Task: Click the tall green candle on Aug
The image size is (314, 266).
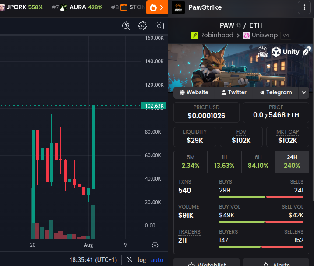Action: click(93, 147)
